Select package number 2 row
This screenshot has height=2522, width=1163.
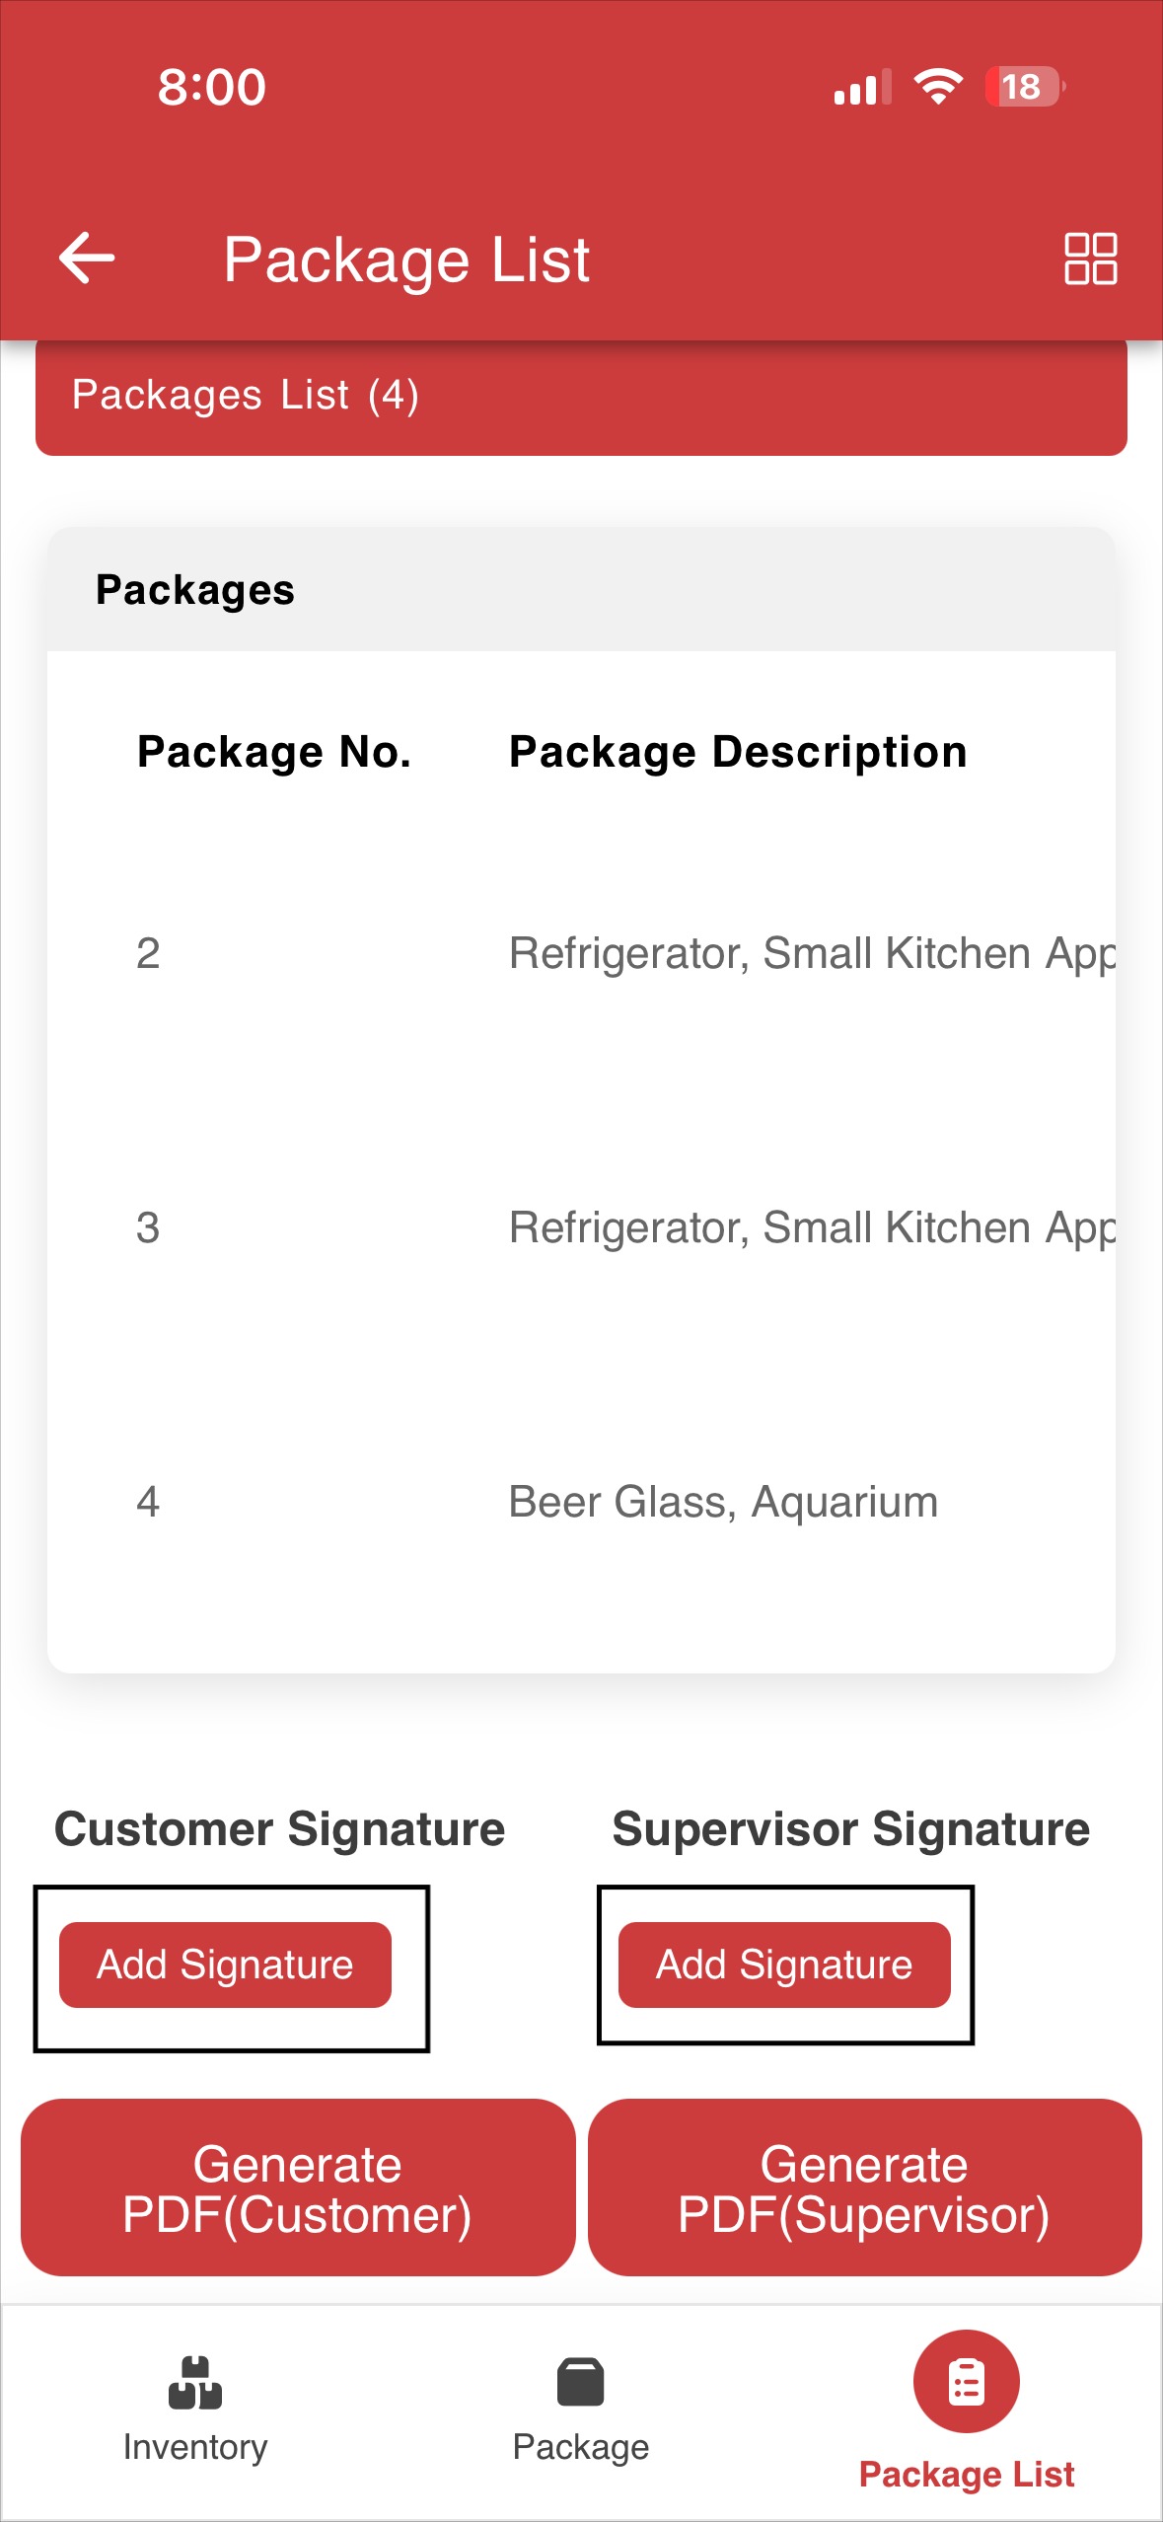[x=581, y=953]
